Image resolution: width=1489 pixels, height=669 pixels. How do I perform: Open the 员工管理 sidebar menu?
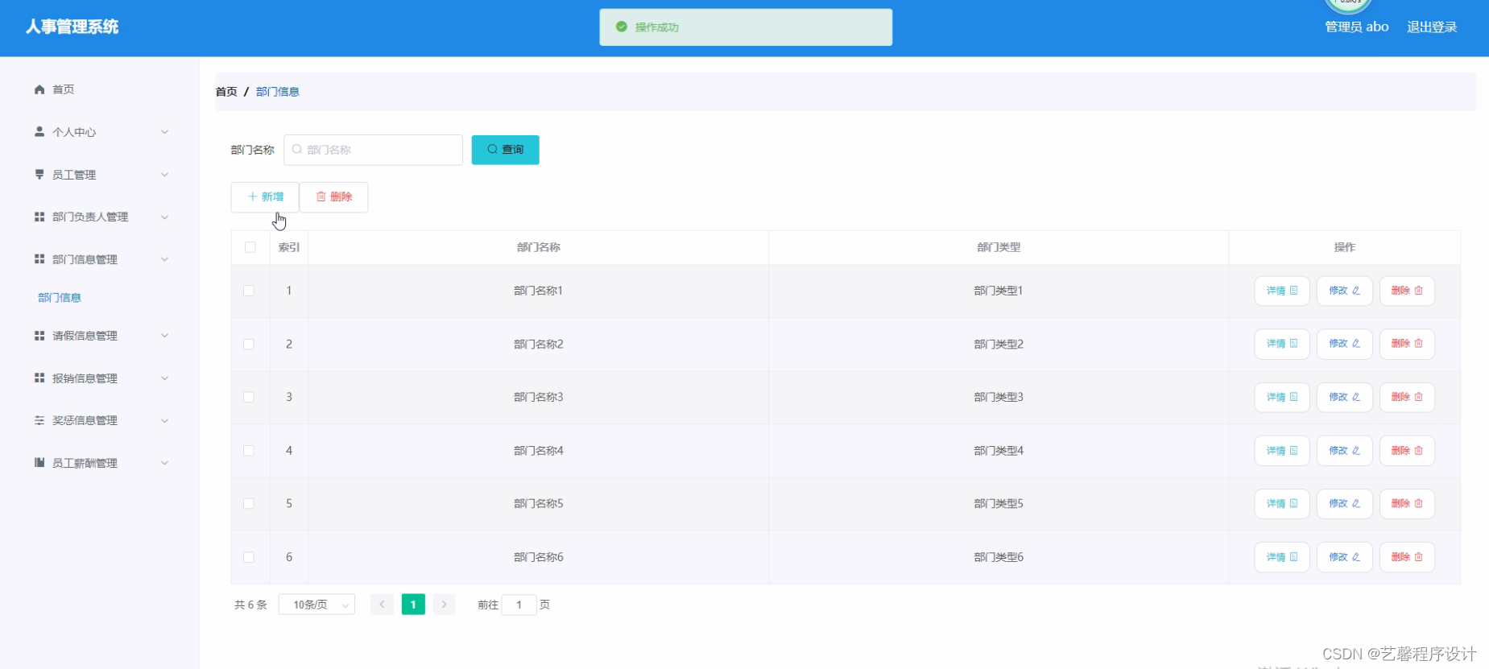click(100, 175)
